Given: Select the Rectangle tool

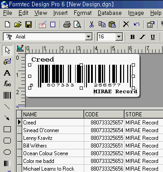Looking at the screenshot, I should pos(7,129).
